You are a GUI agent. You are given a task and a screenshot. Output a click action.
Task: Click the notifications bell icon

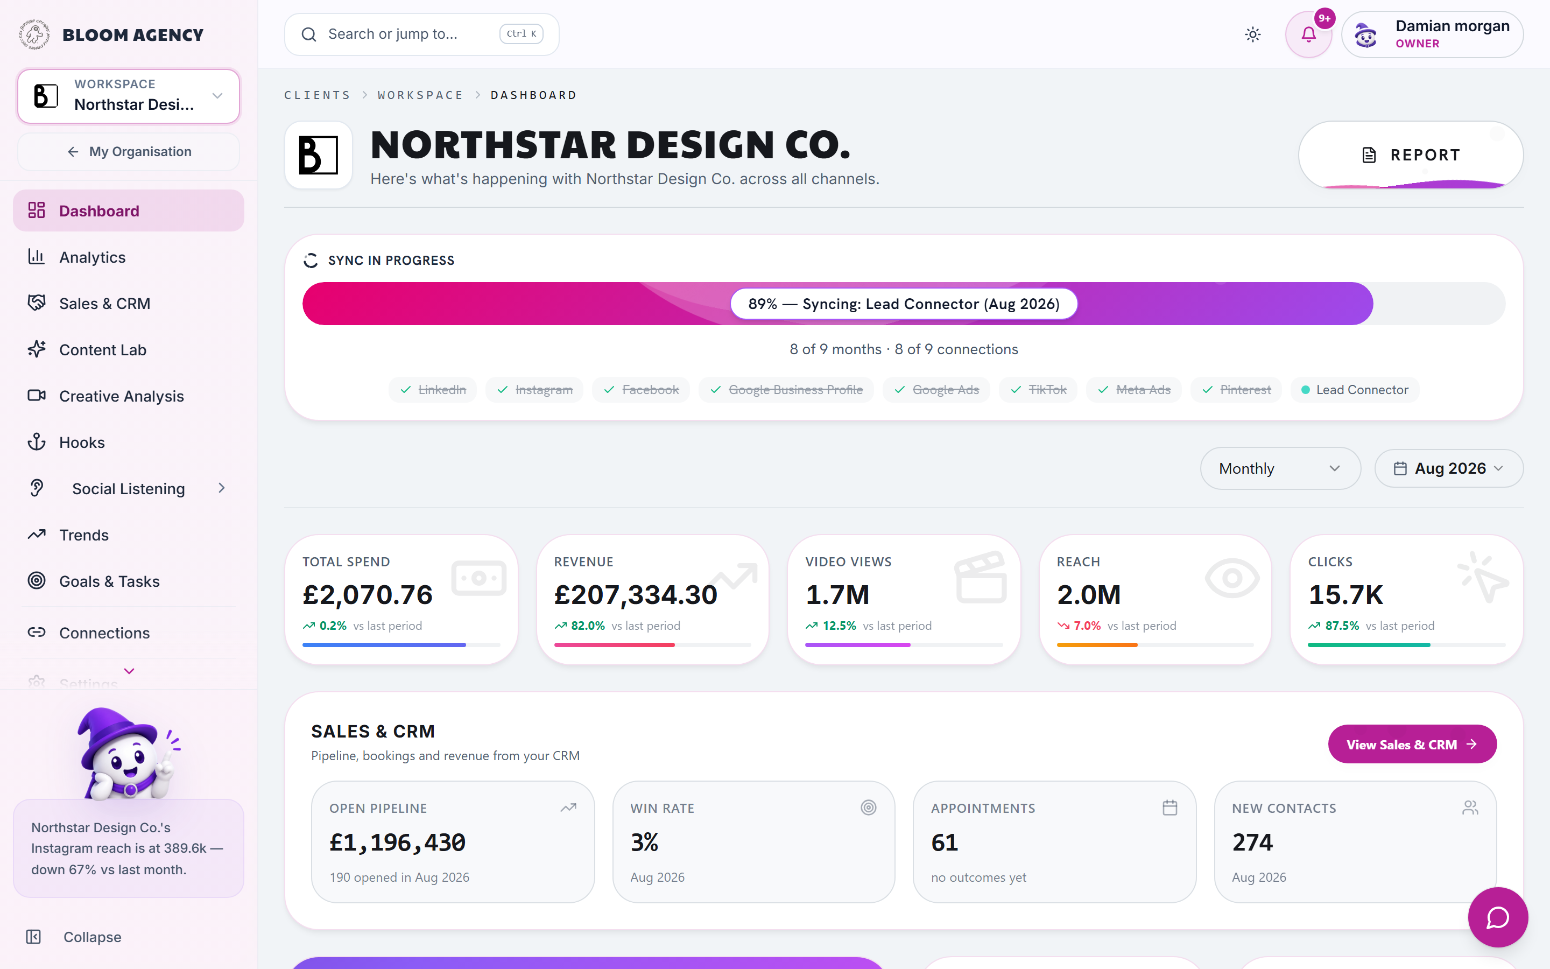pyautogui.click(x=1308, y=34)
